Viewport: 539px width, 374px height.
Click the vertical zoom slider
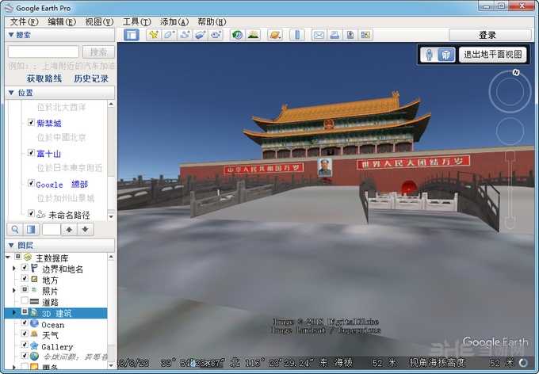tap(510, 189)
